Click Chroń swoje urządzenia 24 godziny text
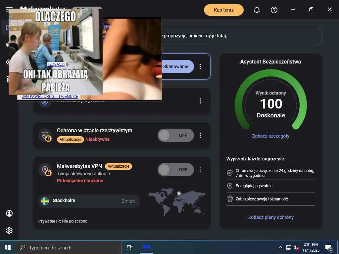This screenshot has width=339, height=254. coord(274,173)
